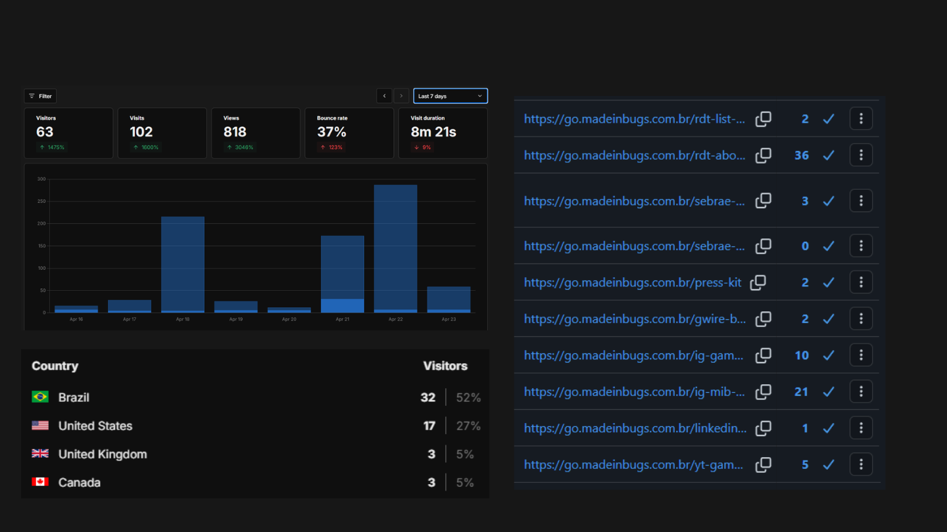Toggle checkmark on linkedin row
947x532 pixels.
point(829,428)
